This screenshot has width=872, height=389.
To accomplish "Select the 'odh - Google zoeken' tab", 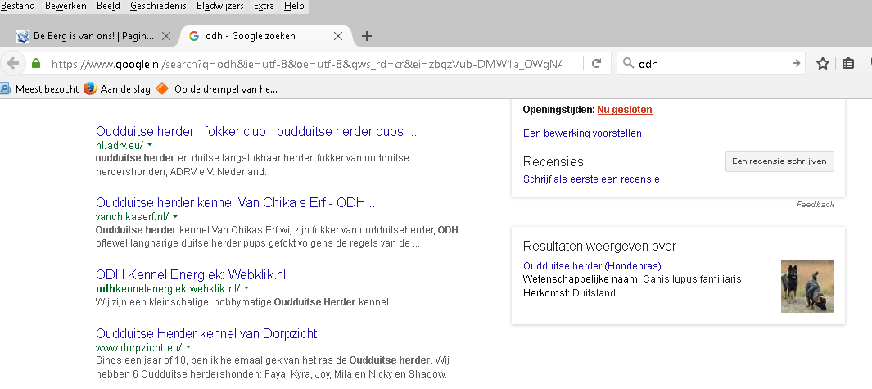I will tap(266, 36).
